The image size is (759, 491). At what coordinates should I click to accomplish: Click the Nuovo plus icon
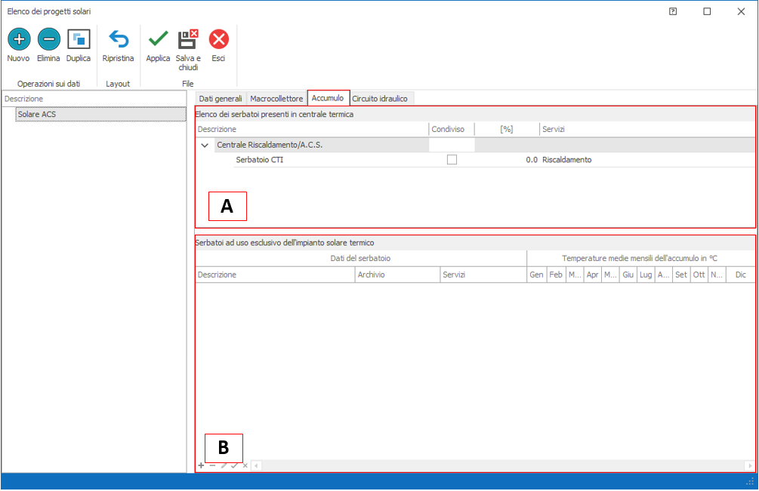pyautogui.click(x=18, y=39)
